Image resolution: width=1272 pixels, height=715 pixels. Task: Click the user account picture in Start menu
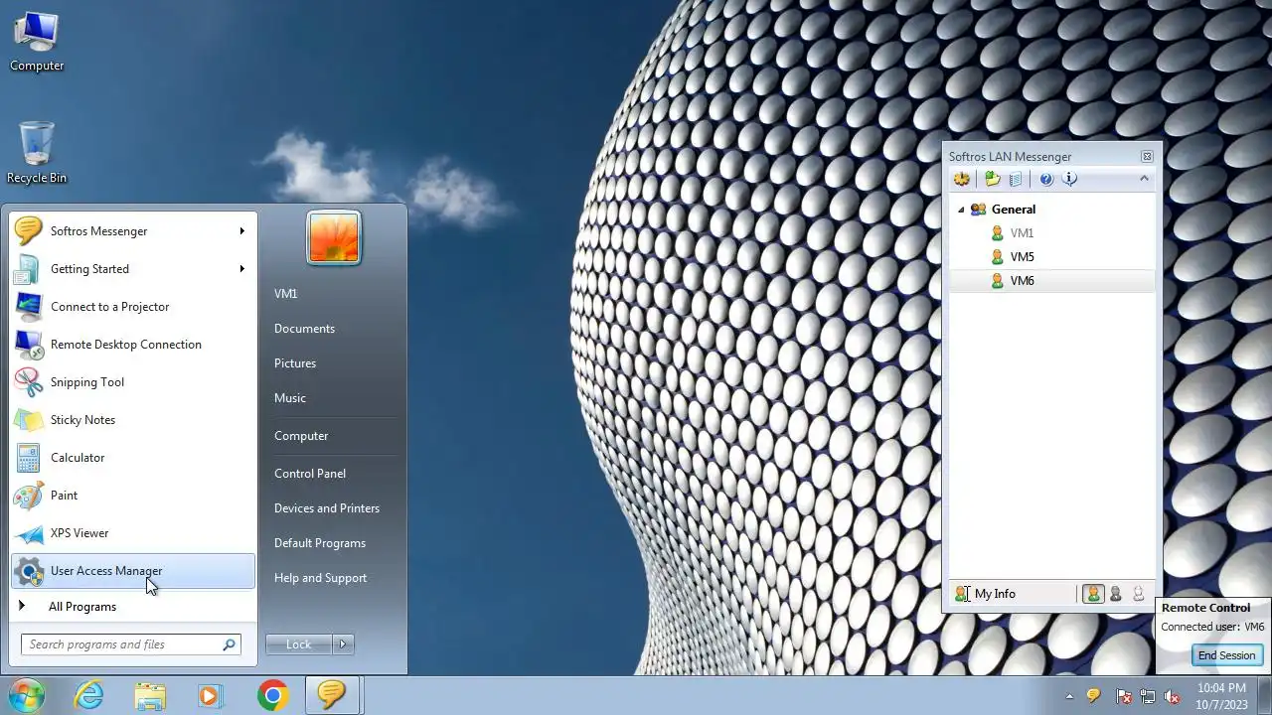334,238
